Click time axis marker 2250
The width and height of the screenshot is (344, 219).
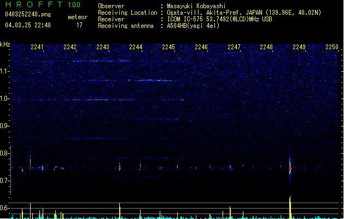tap(332, 47)
